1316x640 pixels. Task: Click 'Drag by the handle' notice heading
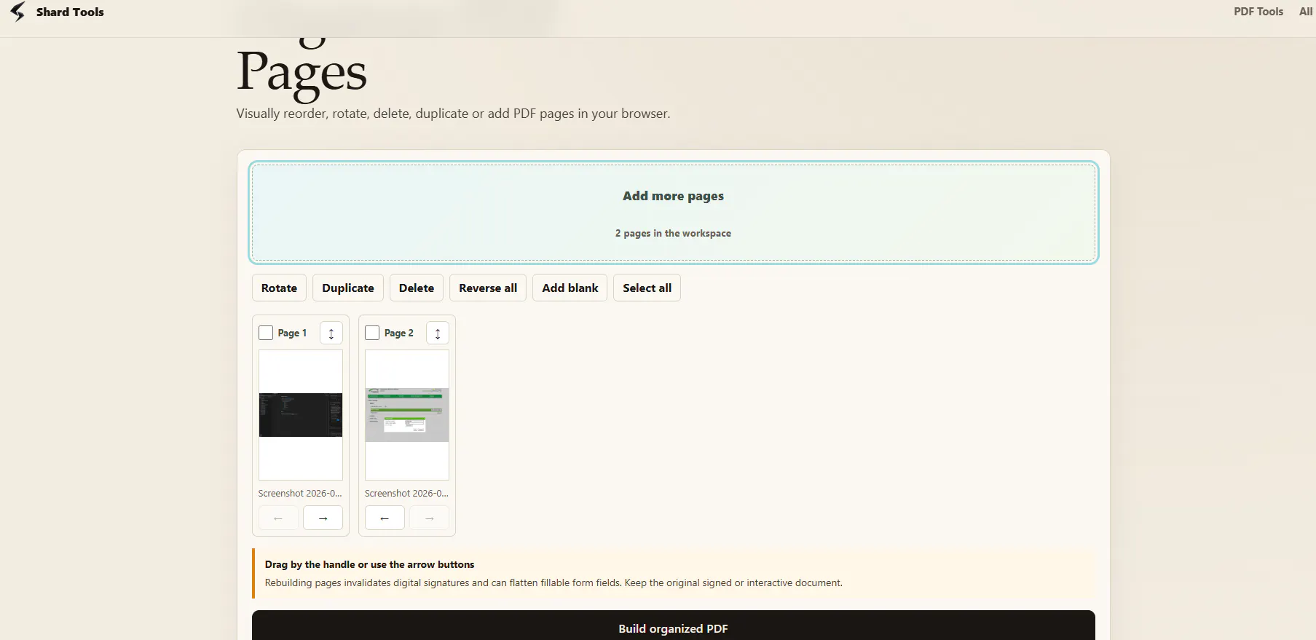pos(369,564)
